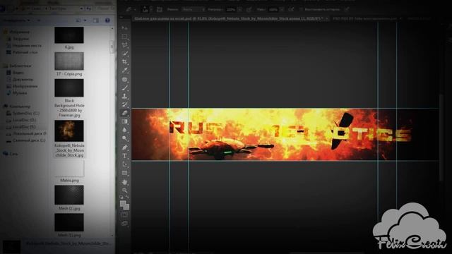Swap foreground and background colors
Image resolution: width=452 pixels, height=254 pixels.
coord(127,198)
